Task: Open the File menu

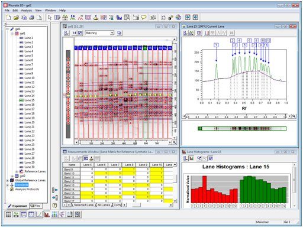Action: (x=7, y=11)
